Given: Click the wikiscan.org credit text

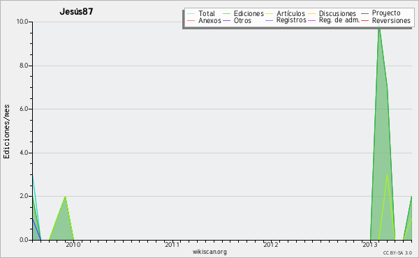Looking at the screenshot, I should (x=209, y=252).
